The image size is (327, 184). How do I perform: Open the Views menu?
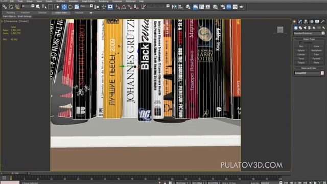(39, 1)
